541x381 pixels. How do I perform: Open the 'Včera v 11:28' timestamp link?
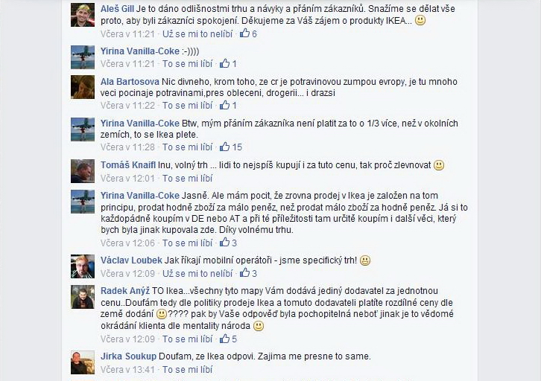point(127,147)
